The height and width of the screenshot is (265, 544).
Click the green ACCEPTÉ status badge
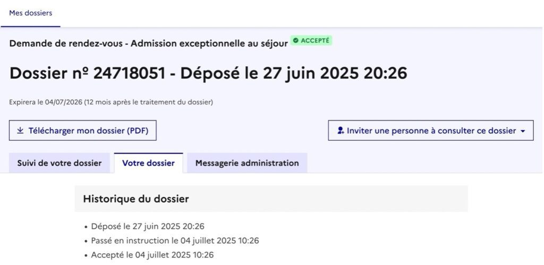(x=311, y=40)
